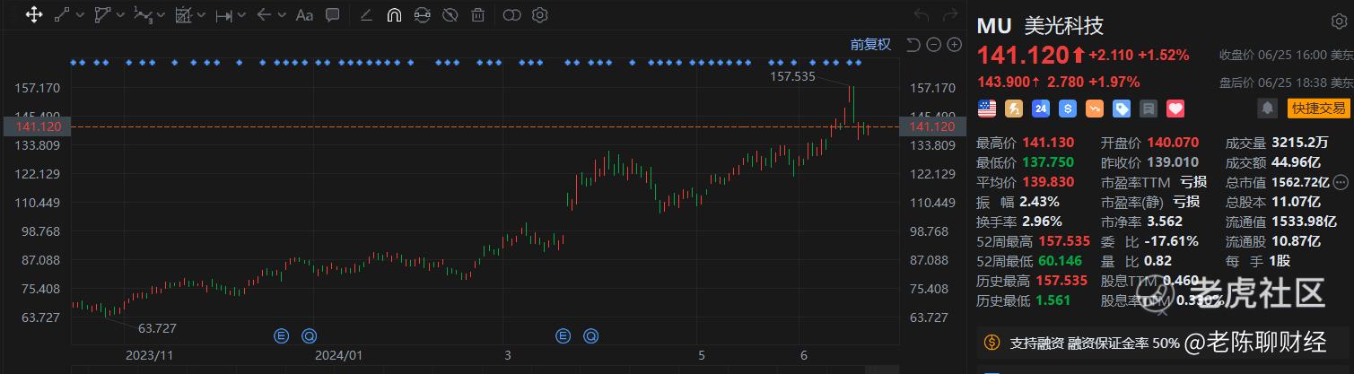The height and width of the screenshot is (374, 1354).
Task: Toggle the bell price alert
Action: tap(1267, 109)
